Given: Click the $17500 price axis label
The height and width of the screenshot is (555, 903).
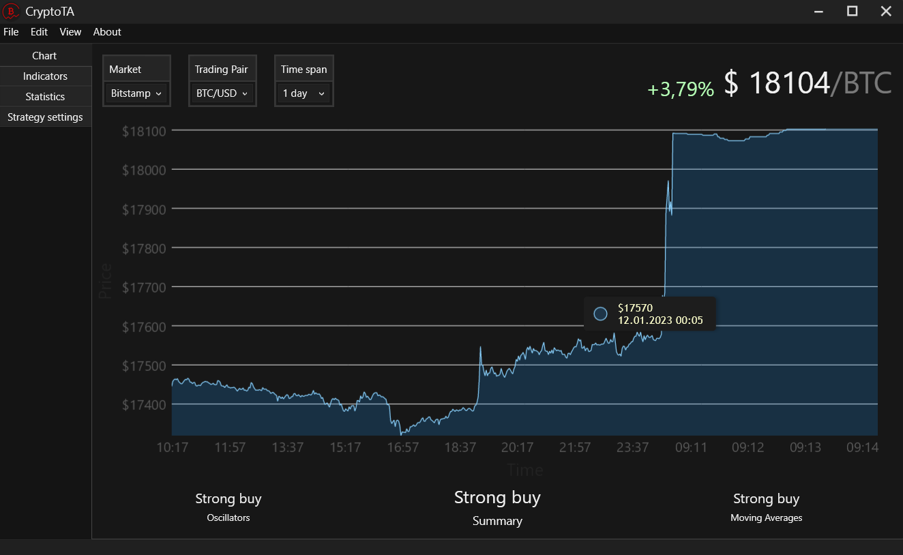Looking at the screenshot, I should (144, 366).
